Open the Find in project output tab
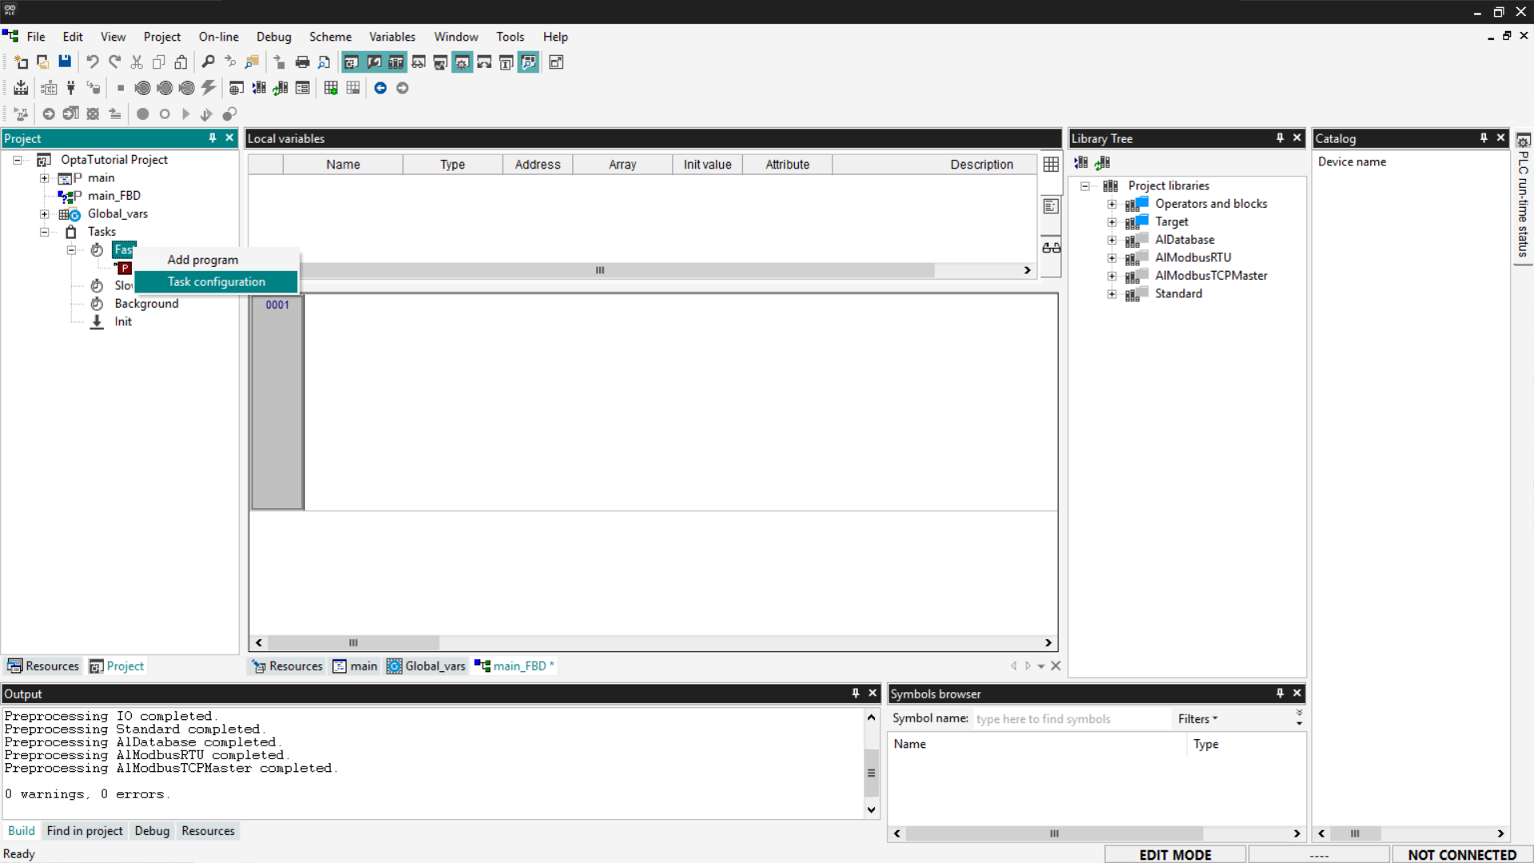The height and width of the screenshot is (863, 1534). pos(85,831)
